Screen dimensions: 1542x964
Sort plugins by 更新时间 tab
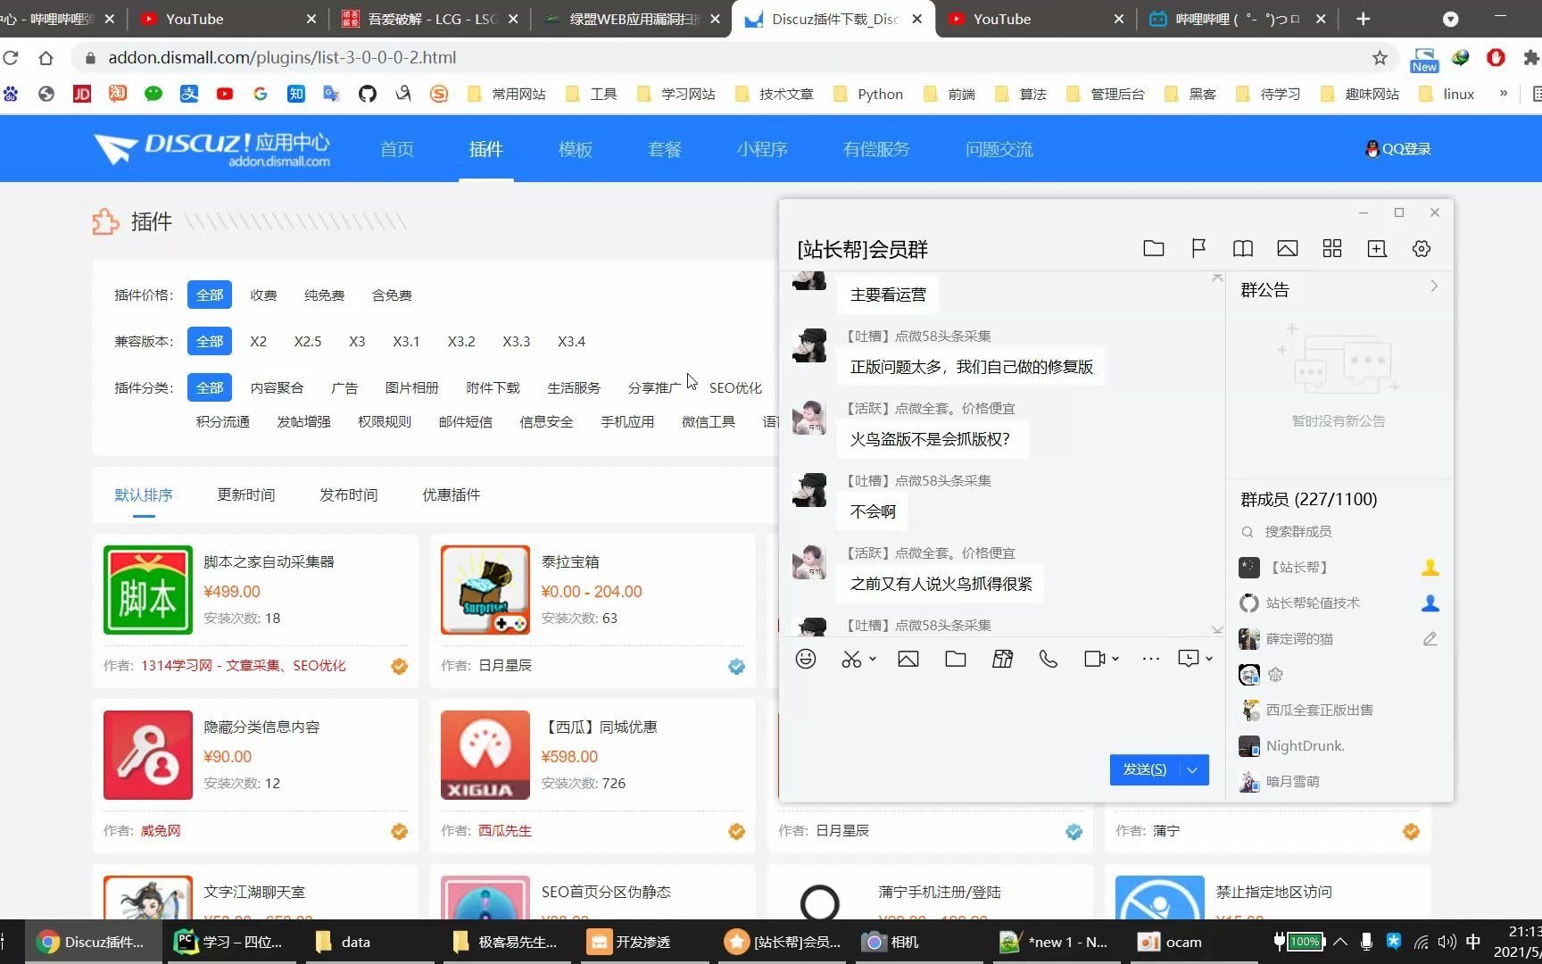coord(246,495)
